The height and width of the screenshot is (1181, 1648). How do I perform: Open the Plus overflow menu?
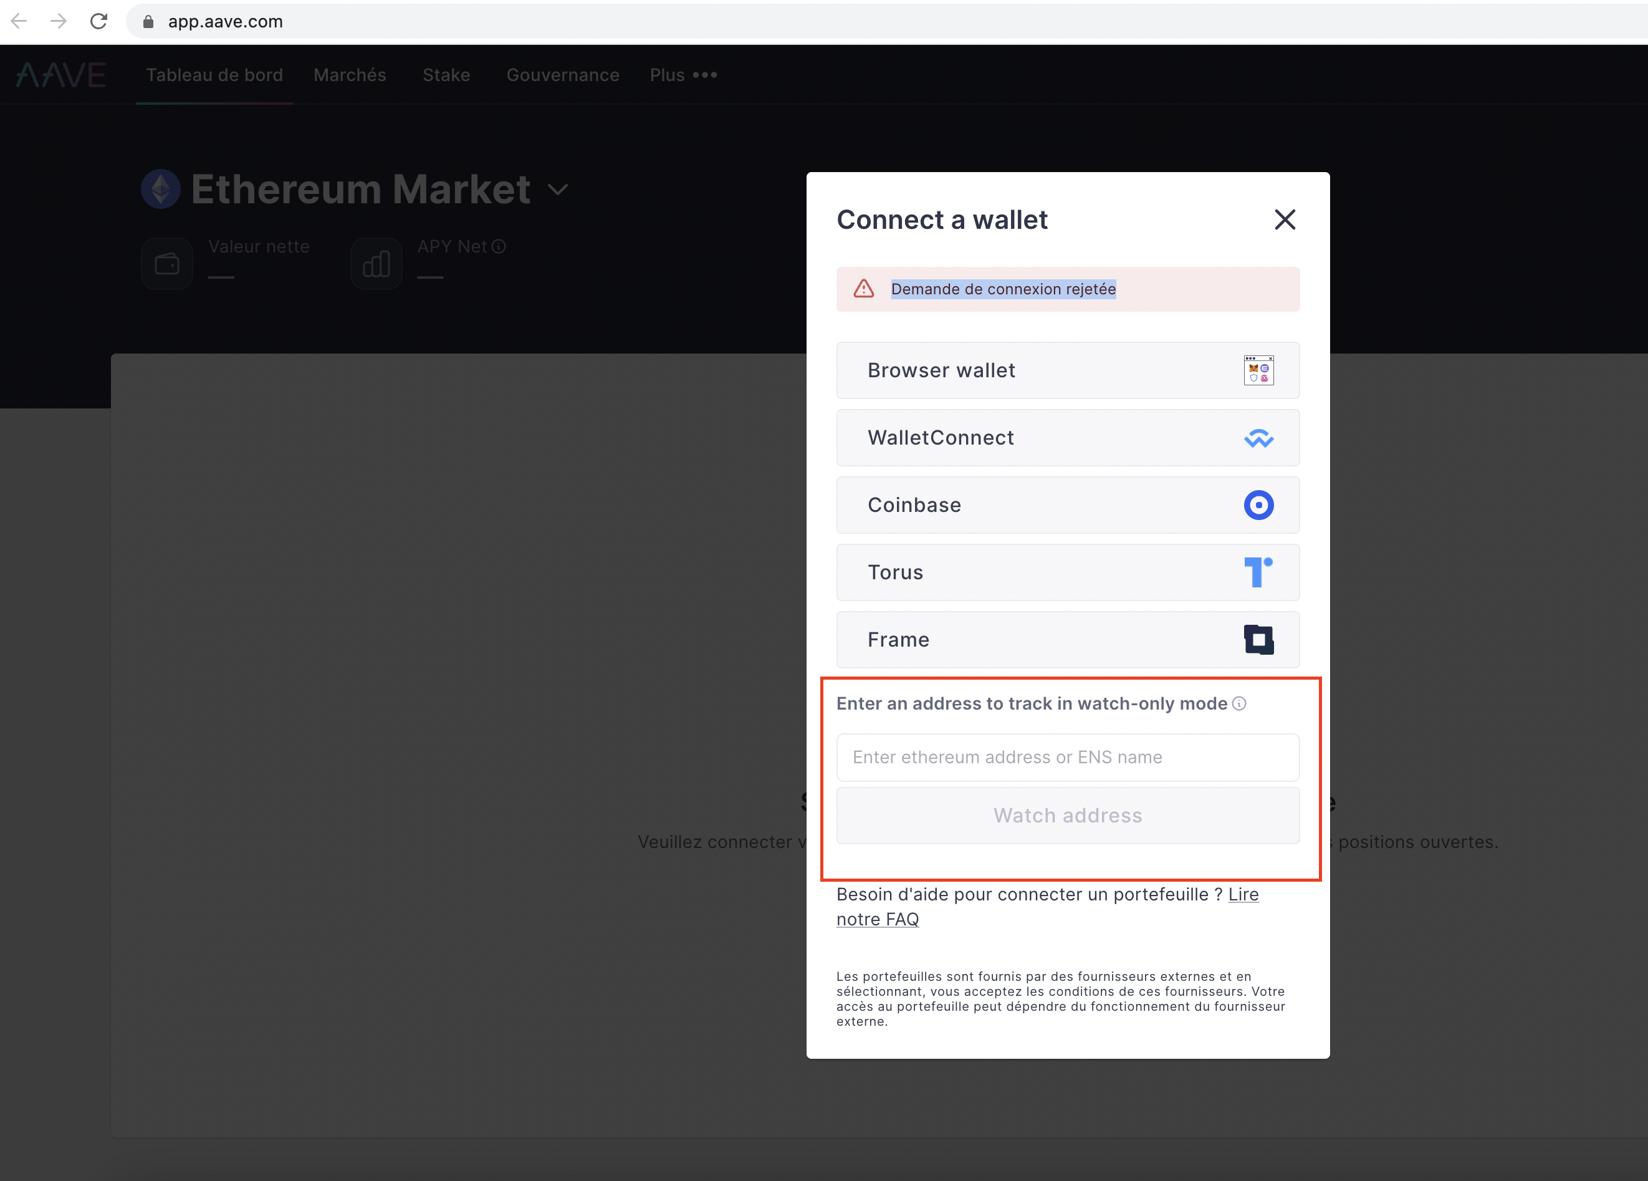coord(683,75)
